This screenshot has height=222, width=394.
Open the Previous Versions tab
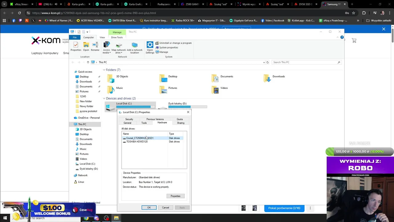pyautogui.click(x=155, y=119)
